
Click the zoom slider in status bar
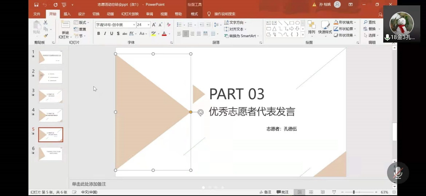pos(353,192)
